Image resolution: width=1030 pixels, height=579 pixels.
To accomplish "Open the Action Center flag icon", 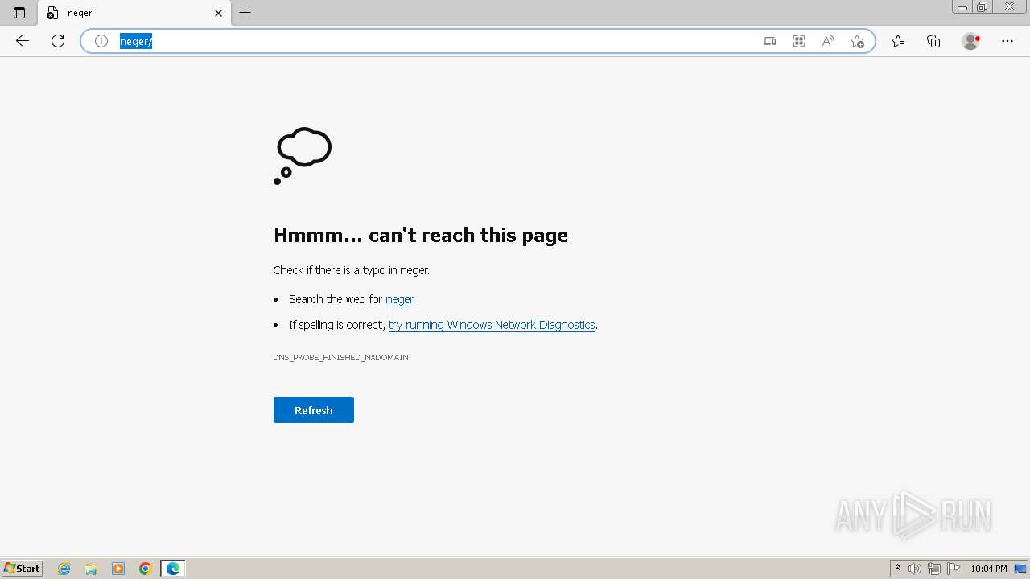I will (954, 569).
